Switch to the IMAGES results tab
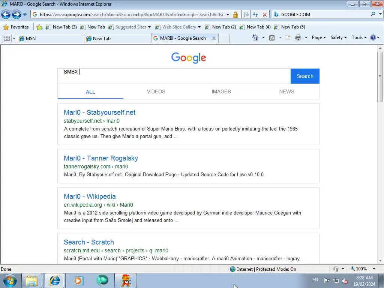The width and height of the screenshot is (384, 288). click(221, 91)
